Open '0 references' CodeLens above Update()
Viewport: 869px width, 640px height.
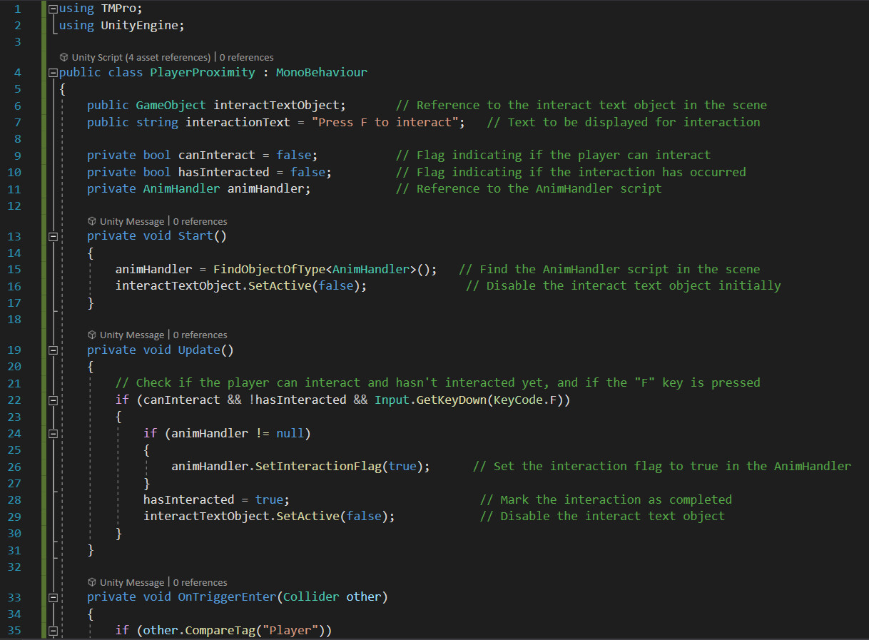[200, 335]
